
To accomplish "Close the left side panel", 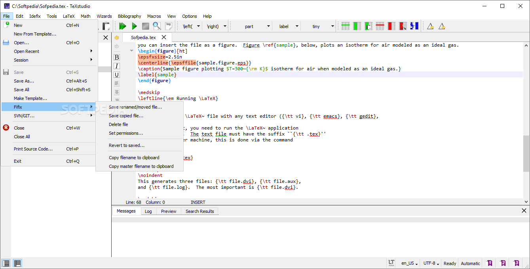I will click(106, 38).
